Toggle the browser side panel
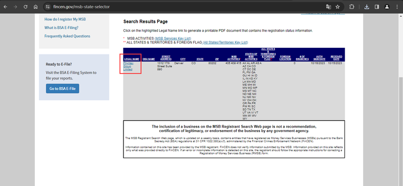This screenshot has width=403, height=186. 377,7
